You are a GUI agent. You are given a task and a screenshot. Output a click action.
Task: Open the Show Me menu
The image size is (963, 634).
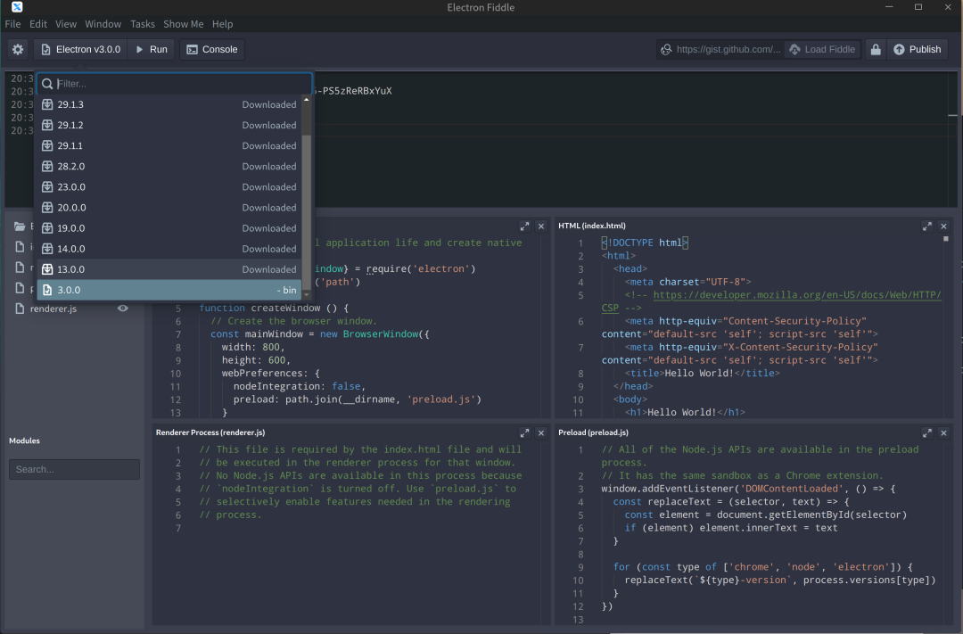pos(183,24)
